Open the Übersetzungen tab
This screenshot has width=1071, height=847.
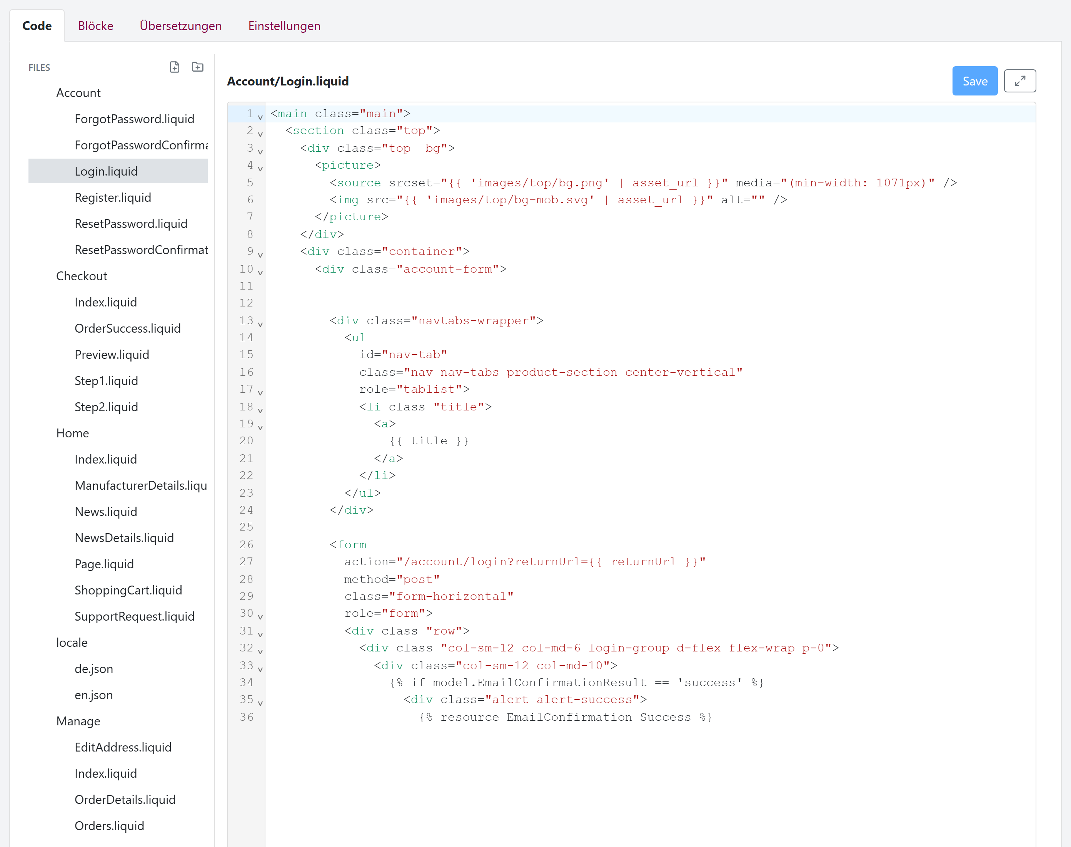(181, 26)
